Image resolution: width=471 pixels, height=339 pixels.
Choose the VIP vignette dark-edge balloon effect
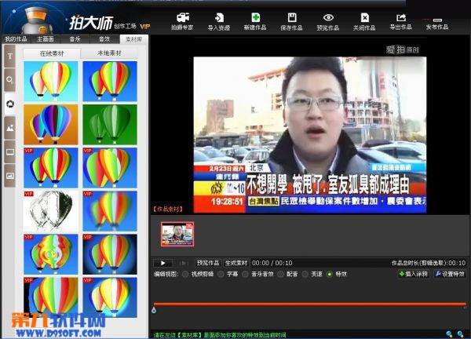[x=110, y=254]
